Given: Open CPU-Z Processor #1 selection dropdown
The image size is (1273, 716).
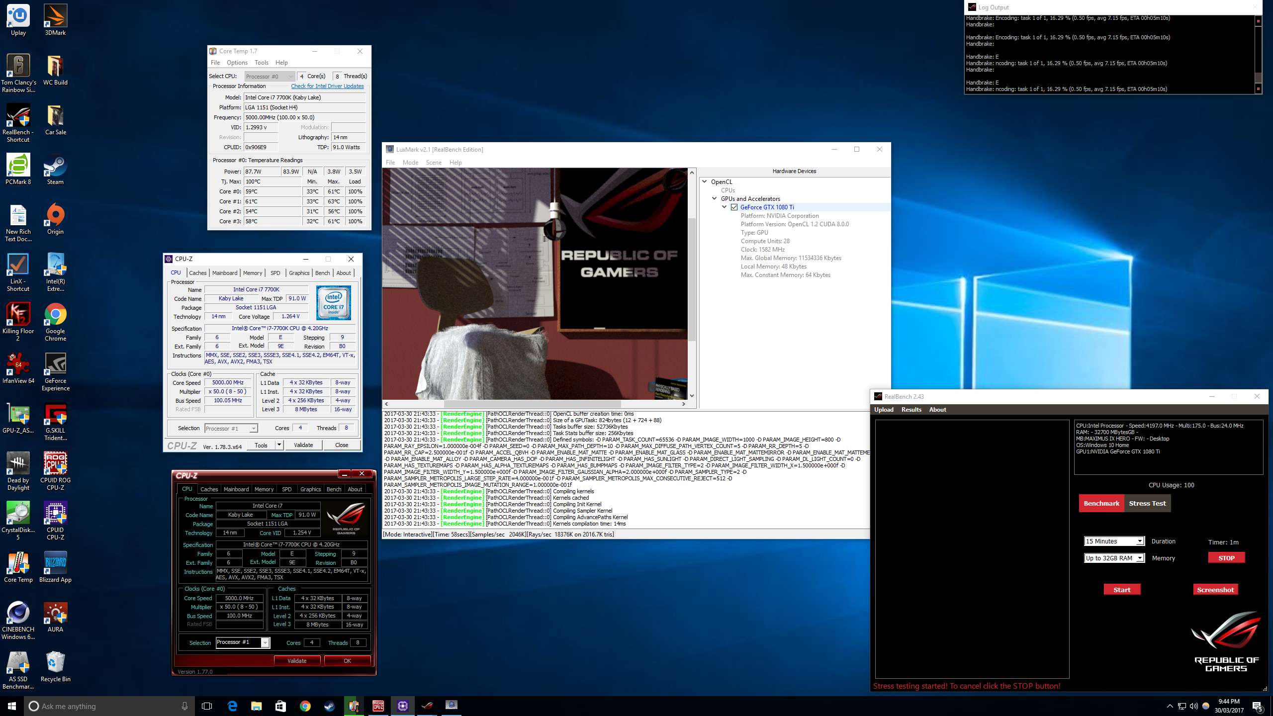Looking at the screenshot, I should point(231,428).
